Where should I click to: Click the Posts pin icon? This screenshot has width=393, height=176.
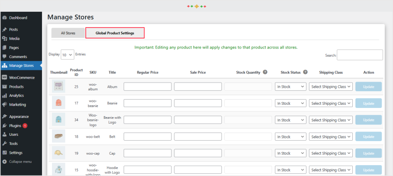pyautogui.click(x=4, y=30)
